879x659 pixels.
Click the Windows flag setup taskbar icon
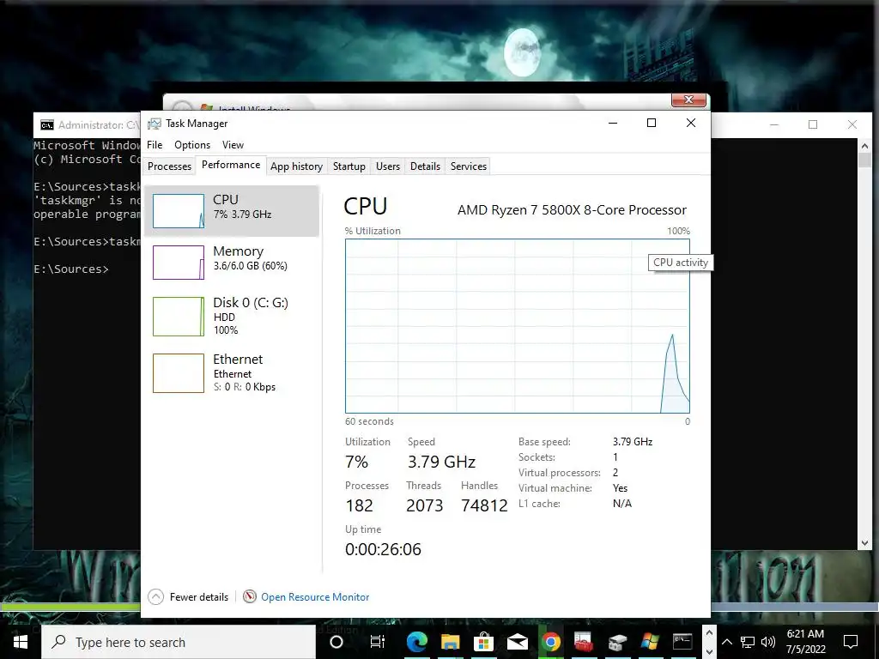point(650,642)
